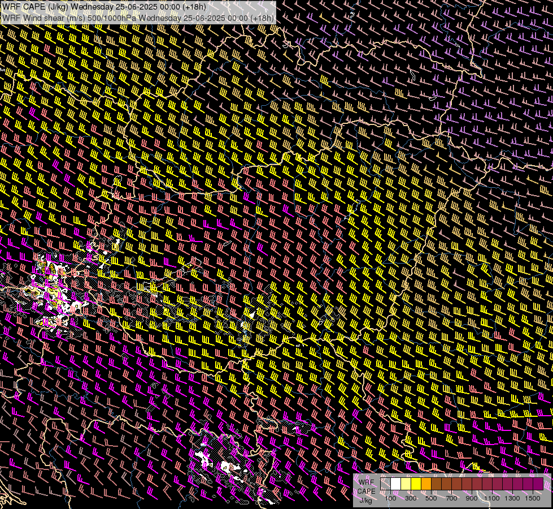The width and height of the screenshot is (553, 509).
Task: Click the legend value 100
Action: coord(390,498)
